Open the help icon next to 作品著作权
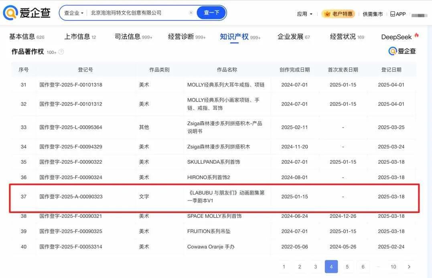 [61, 52]
